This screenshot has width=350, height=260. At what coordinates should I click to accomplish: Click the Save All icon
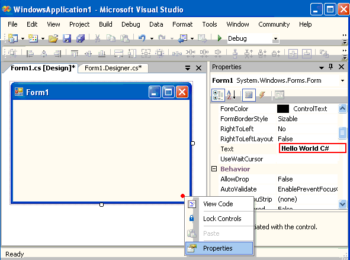(81, 38)
